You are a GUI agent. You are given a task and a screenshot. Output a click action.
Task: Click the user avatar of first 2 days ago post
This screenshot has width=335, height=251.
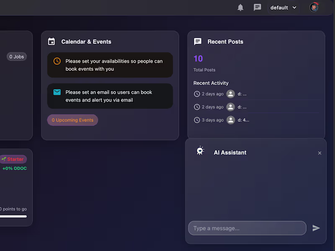click(x=231, y=94)
